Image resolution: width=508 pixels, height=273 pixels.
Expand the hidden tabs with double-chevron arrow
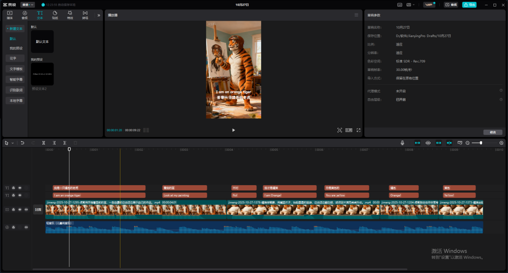98,15
